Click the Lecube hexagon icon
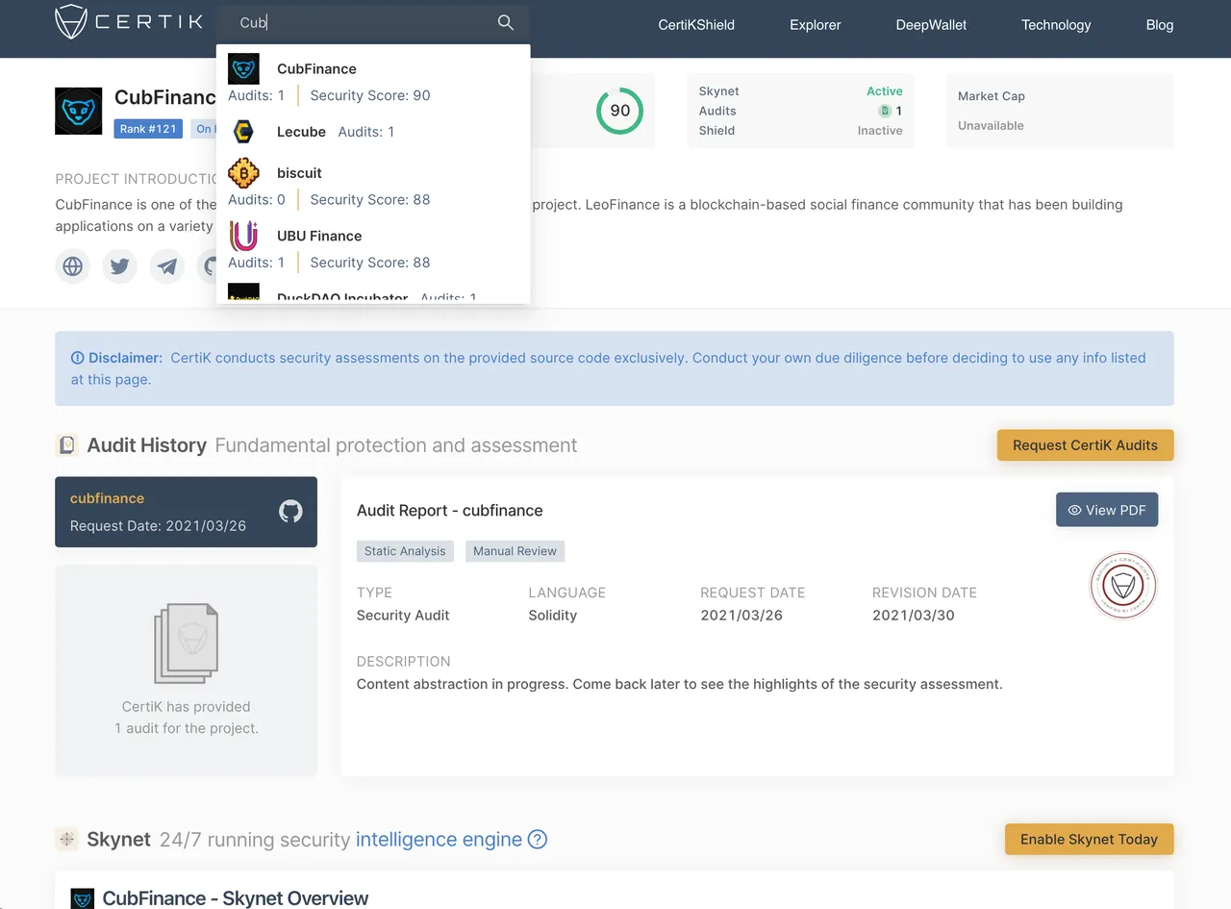This screenshot has width=1231, height=909. point(243,132)
